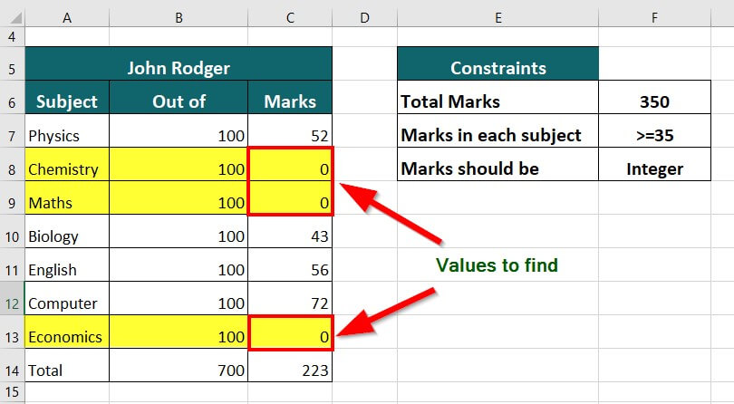Click the Subject header cell

[67, 97]
